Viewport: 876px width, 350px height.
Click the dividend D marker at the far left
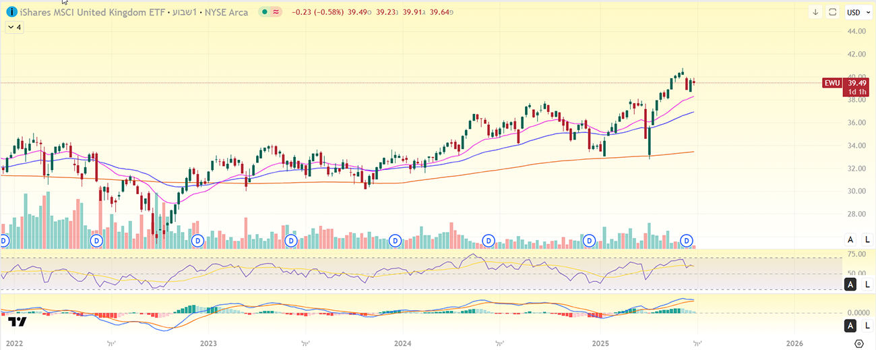point(3,240)
